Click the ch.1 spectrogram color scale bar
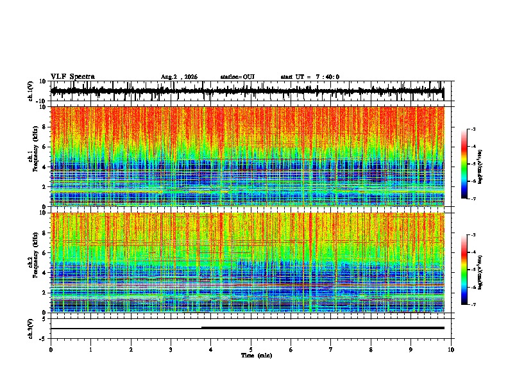 pos(464,164)
